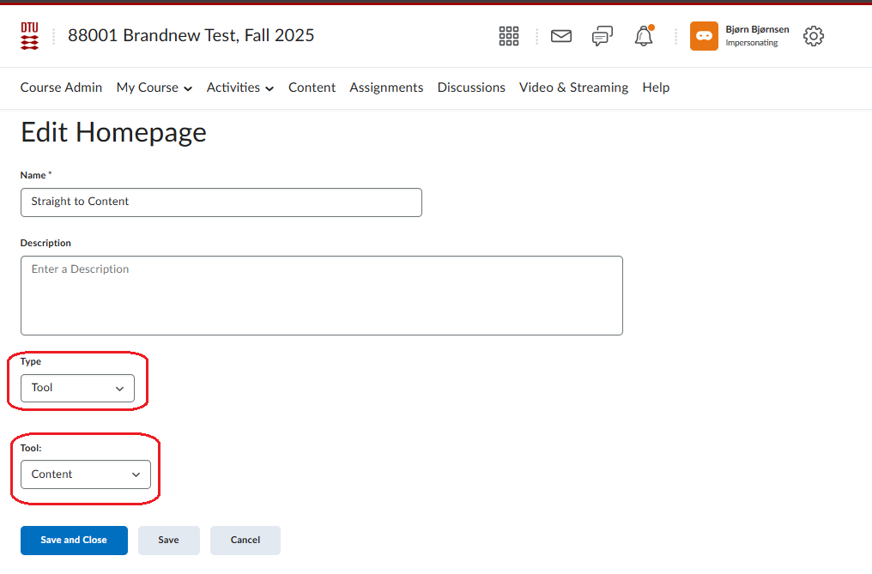
Task: Open the Bjørn Bjørnsen user menu
Action: click(x=756, y=36)
